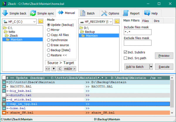The height and width of the screenshot is (122, 176).
Task: Open the Options tab
Action: click(x=111, y=13)
